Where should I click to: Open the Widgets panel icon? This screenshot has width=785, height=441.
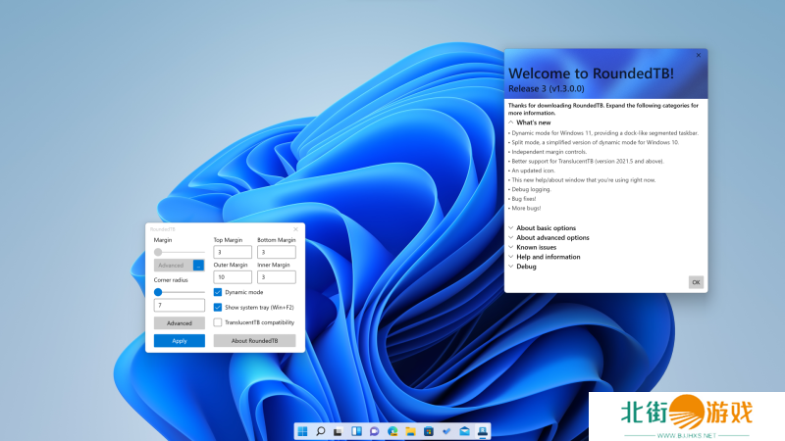(x=356, y=431)
